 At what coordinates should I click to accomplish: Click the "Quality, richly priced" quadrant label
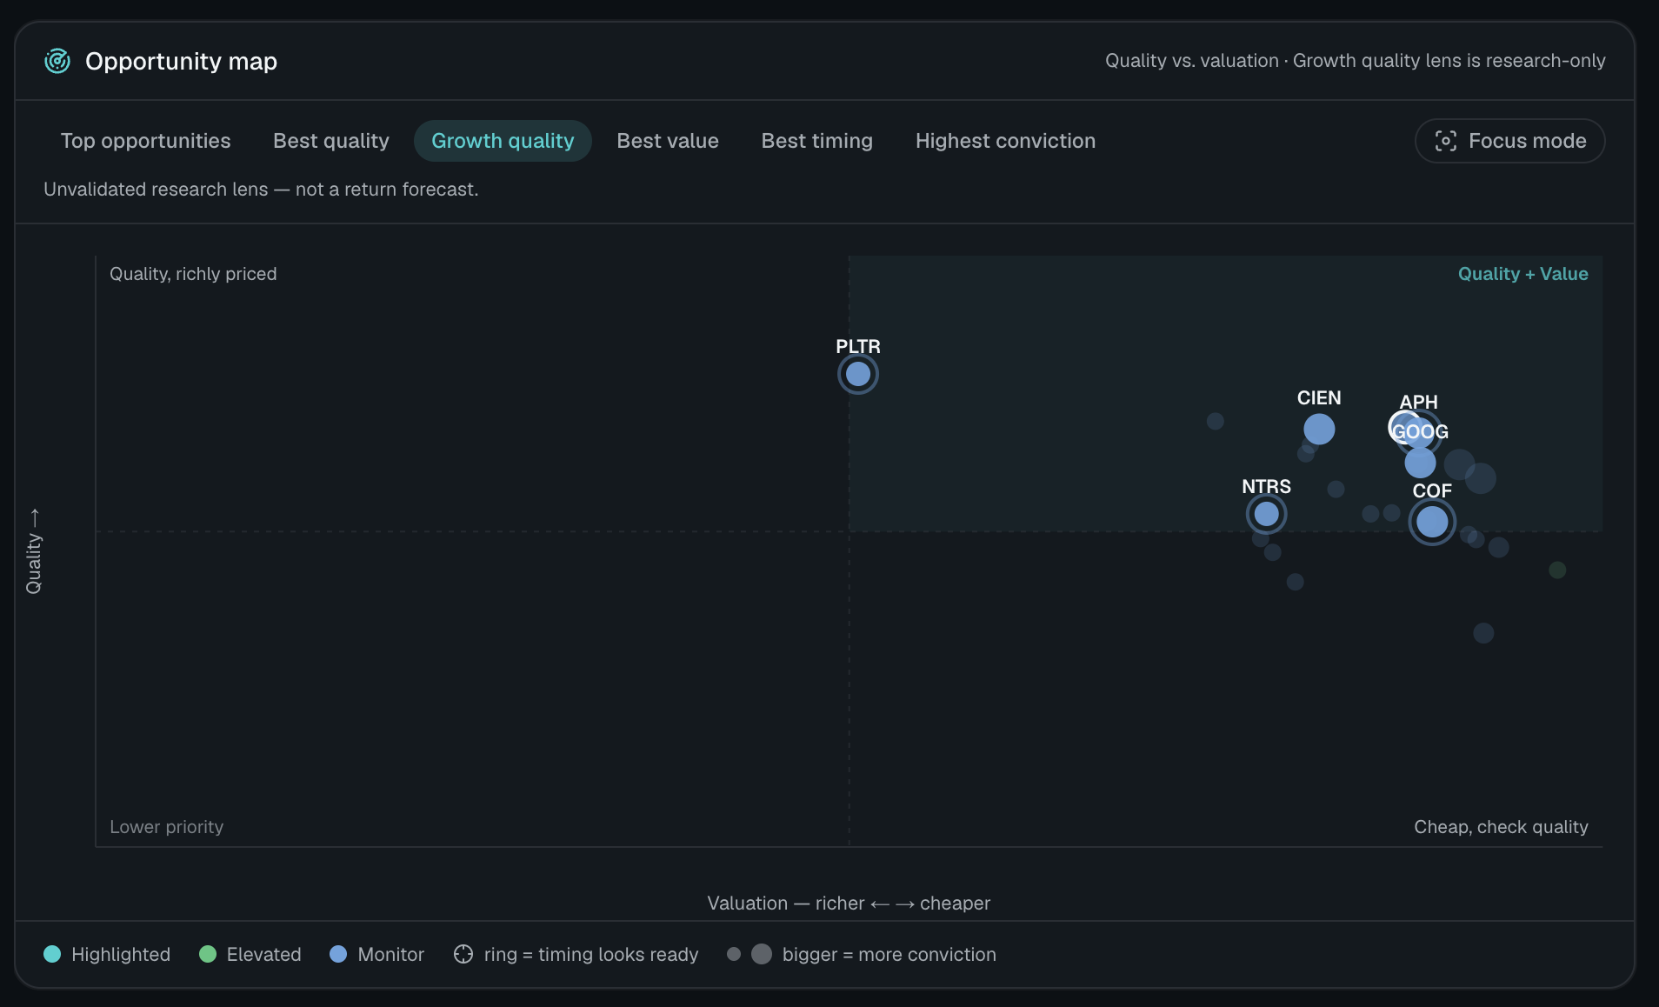[193, 274]
